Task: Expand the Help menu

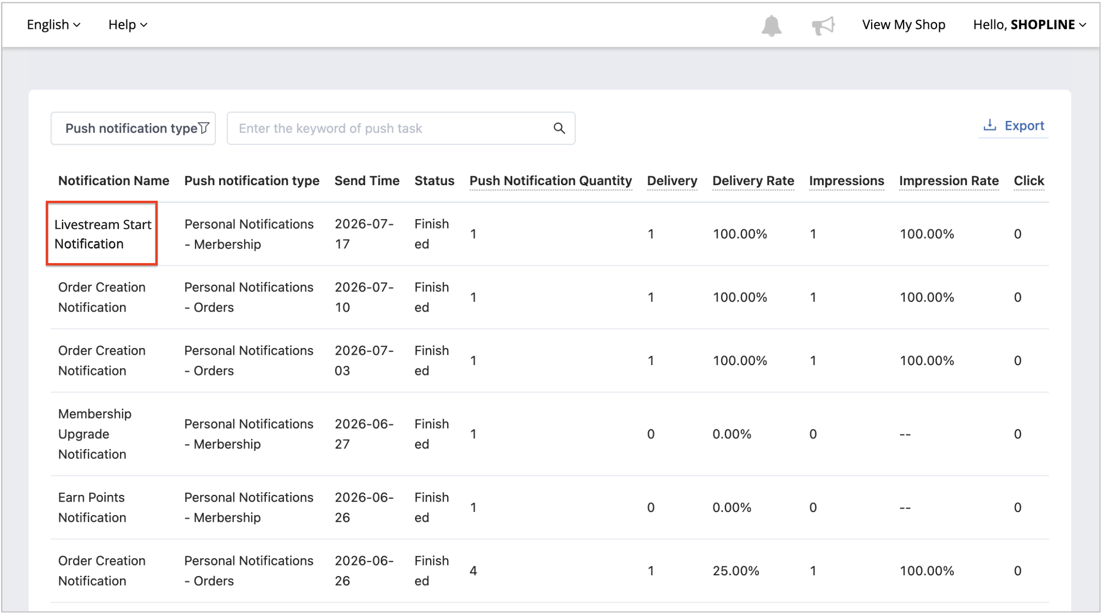Action: tap(128, 25)
